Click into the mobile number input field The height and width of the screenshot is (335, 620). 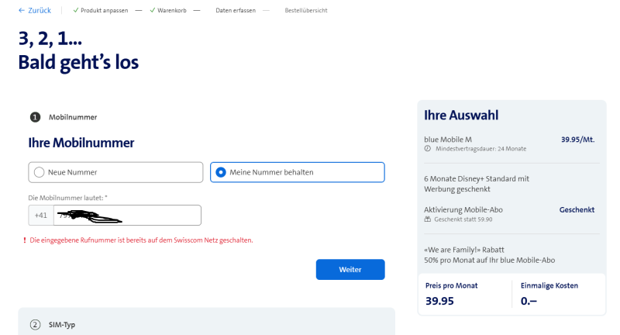point(155,215)
